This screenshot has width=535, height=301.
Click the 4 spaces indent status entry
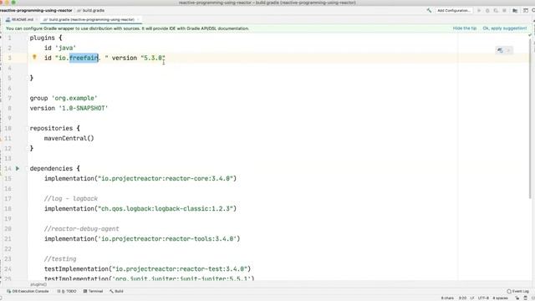point(500,298)
